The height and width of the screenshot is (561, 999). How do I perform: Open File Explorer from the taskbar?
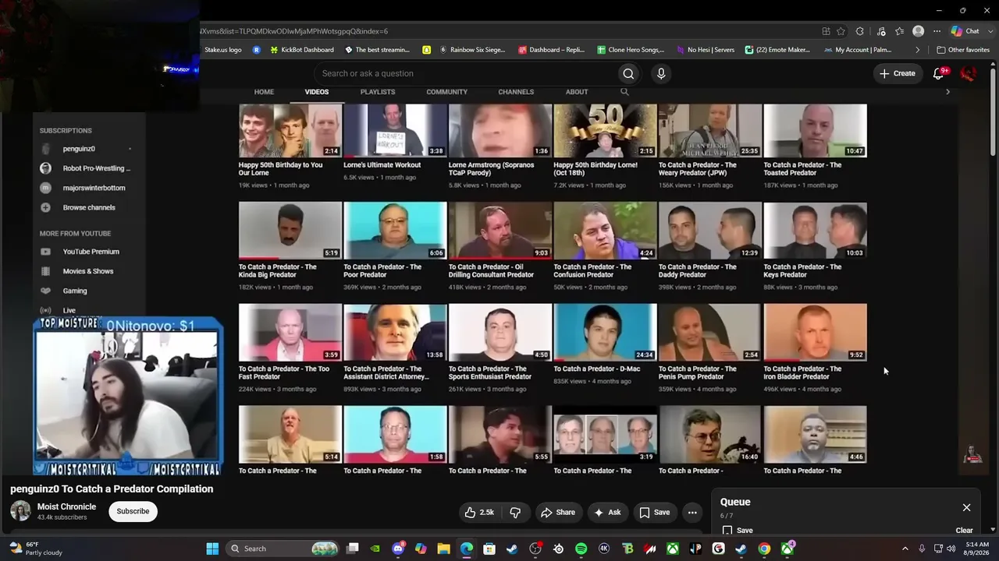[443, 549]
